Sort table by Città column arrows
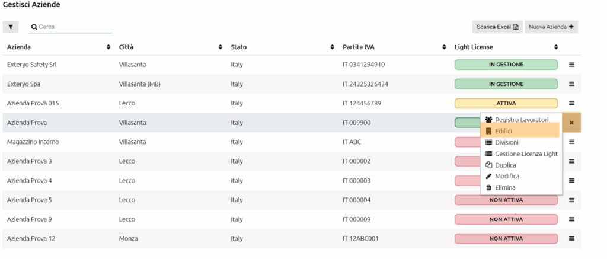 coord(221,47)
